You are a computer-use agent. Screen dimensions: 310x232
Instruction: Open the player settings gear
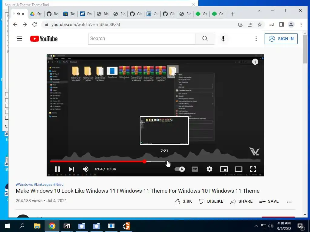point(209,169)
